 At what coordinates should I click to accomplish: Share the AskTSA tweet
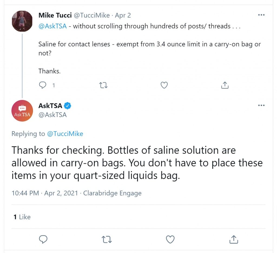pos(234,239)
